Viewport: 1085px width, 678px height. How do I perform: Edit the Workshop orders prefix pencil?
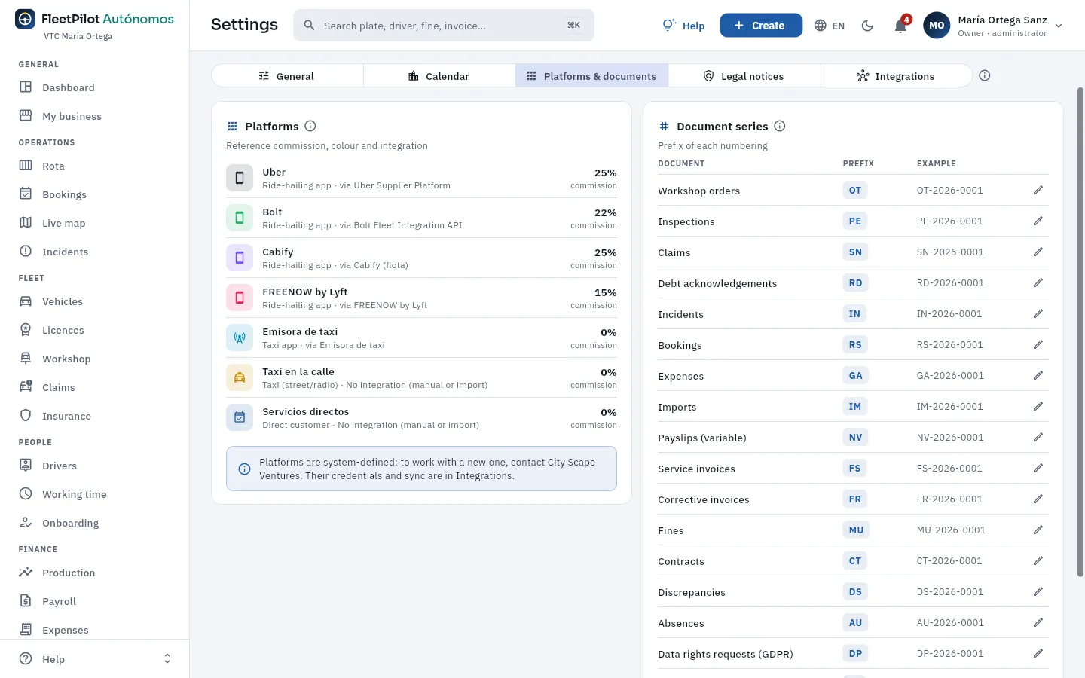(1038, 191)
